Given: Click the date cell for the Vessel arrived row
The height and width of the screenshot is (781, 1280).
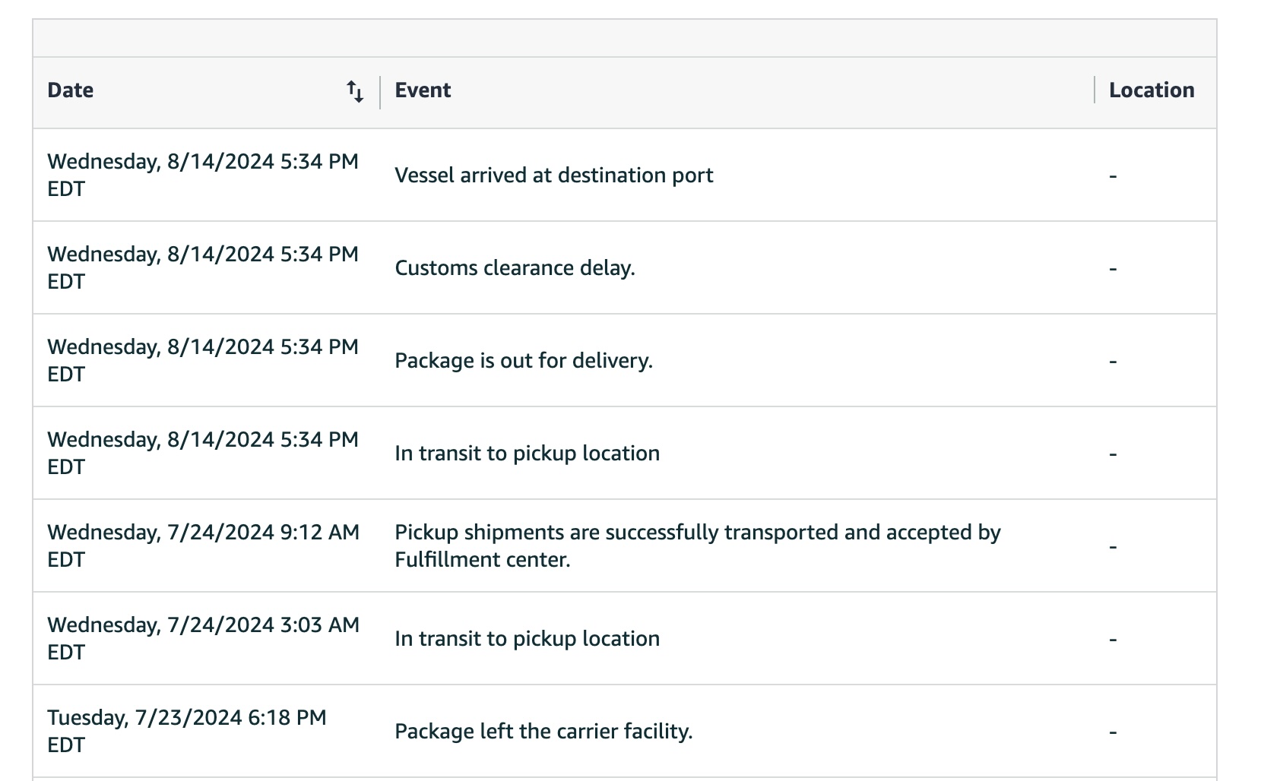Looking at the screenshot, I should [203, 175].
